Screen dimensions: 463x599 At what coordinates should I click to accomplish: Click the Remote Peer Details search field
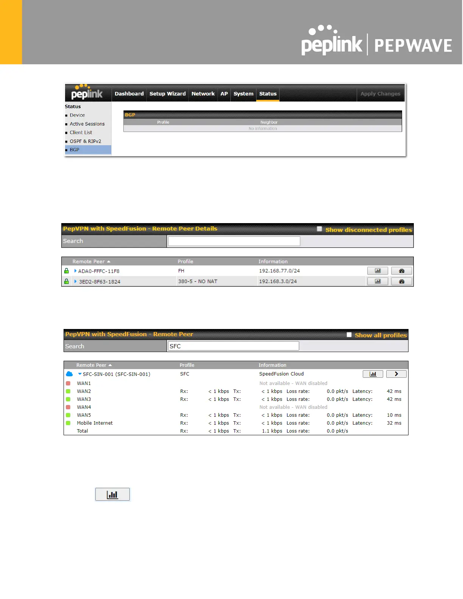pos(234,241)
